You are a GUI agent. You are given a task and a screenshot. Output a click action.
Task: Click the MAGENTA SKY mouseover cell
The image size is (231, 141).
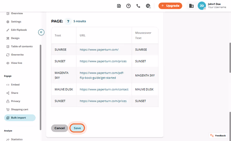tap(145, 75)
